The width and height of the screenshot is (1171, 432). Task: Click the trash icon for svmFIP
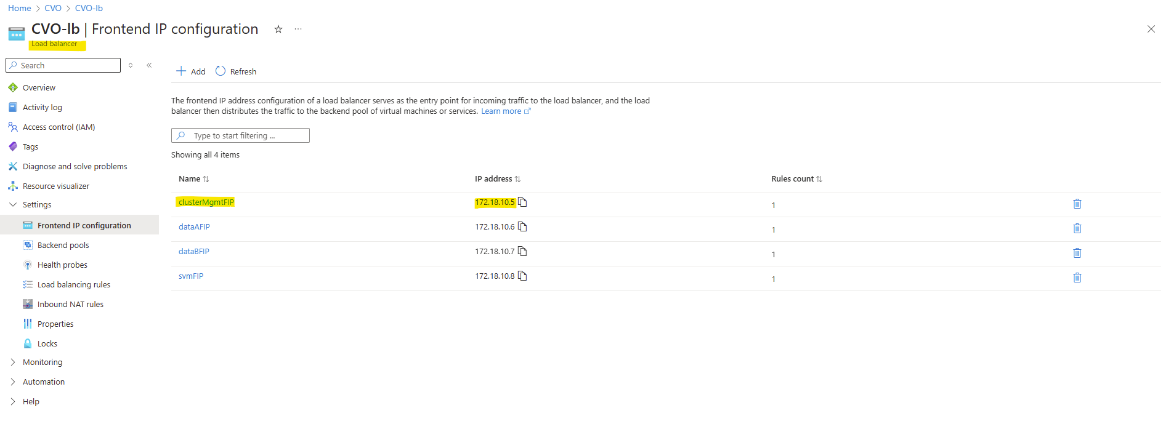click(x=1077, y=278)
